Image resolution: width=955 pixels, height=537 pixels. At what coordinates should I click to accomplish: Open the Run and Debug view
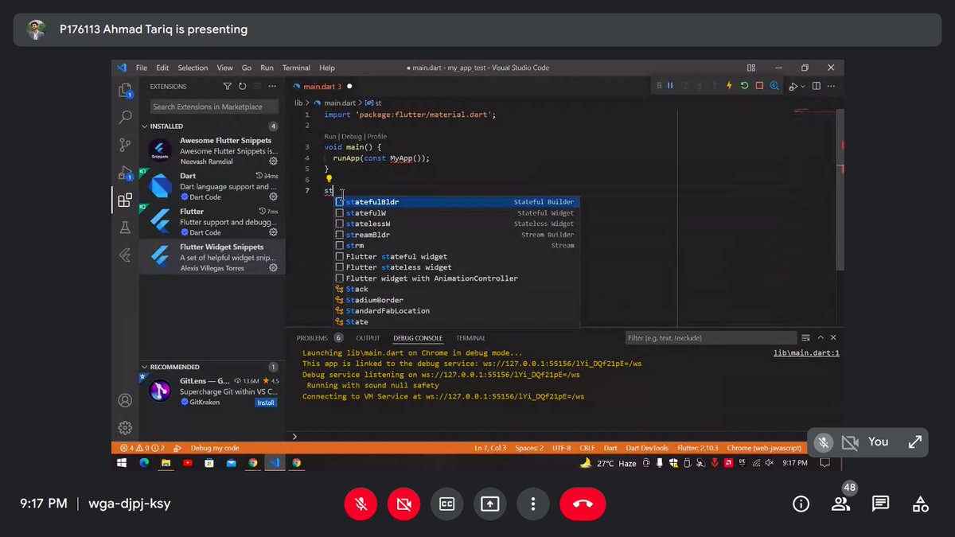125,172
